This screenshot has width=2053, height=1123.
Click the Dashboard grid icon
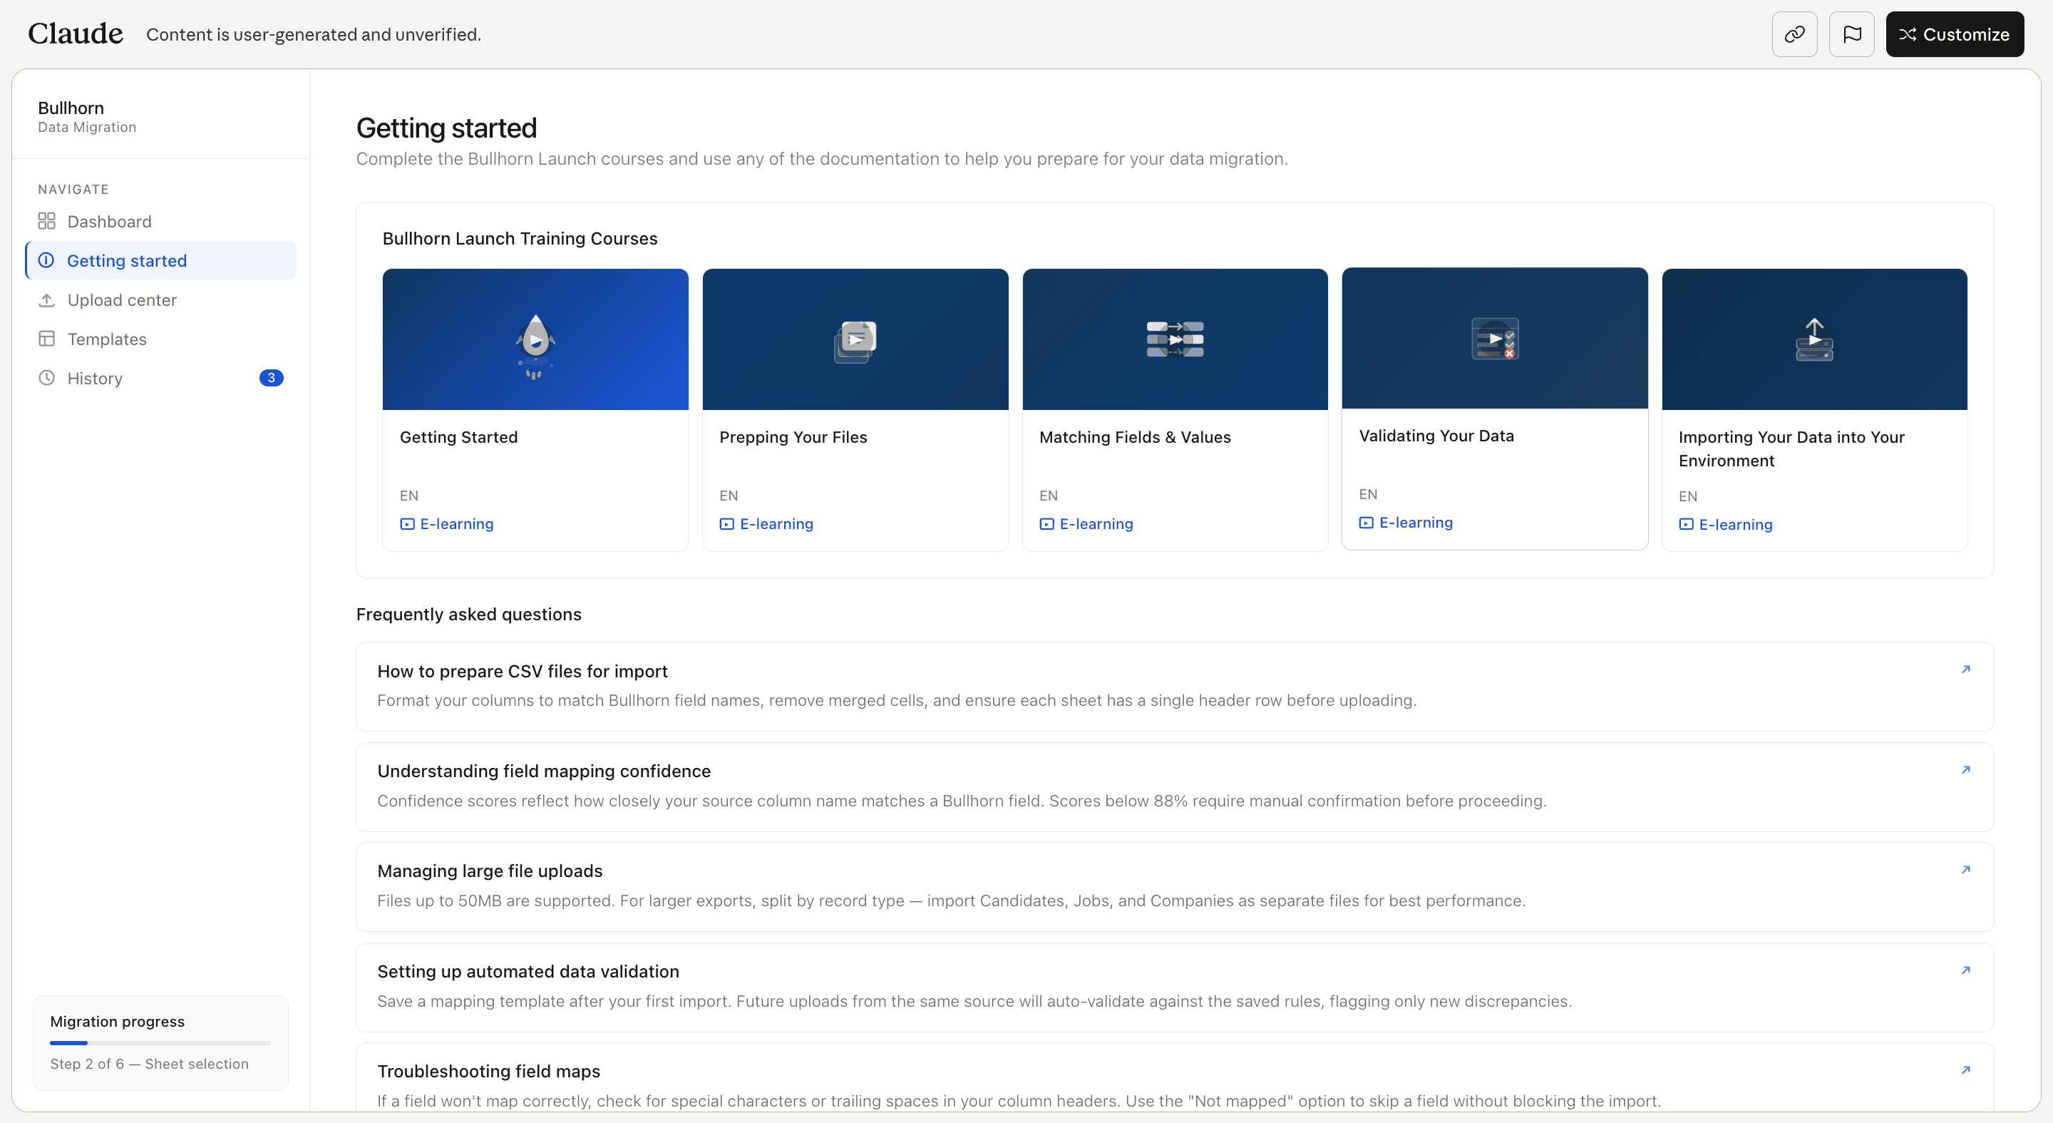(x=47, y=221)
